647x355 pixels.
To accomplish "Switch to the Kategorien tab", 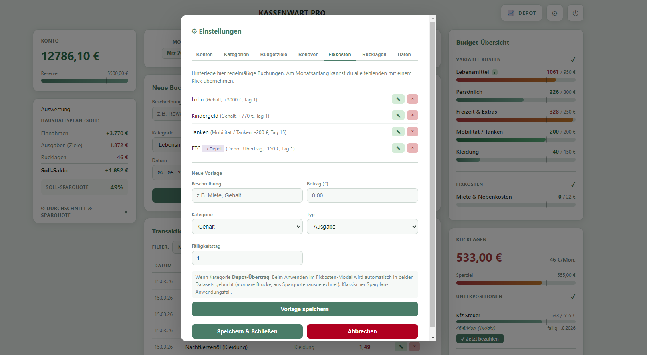I will (236, 55).
